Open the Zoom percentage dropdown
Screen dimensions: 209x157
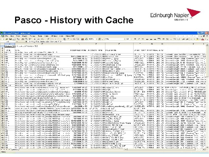click(97, 39)
